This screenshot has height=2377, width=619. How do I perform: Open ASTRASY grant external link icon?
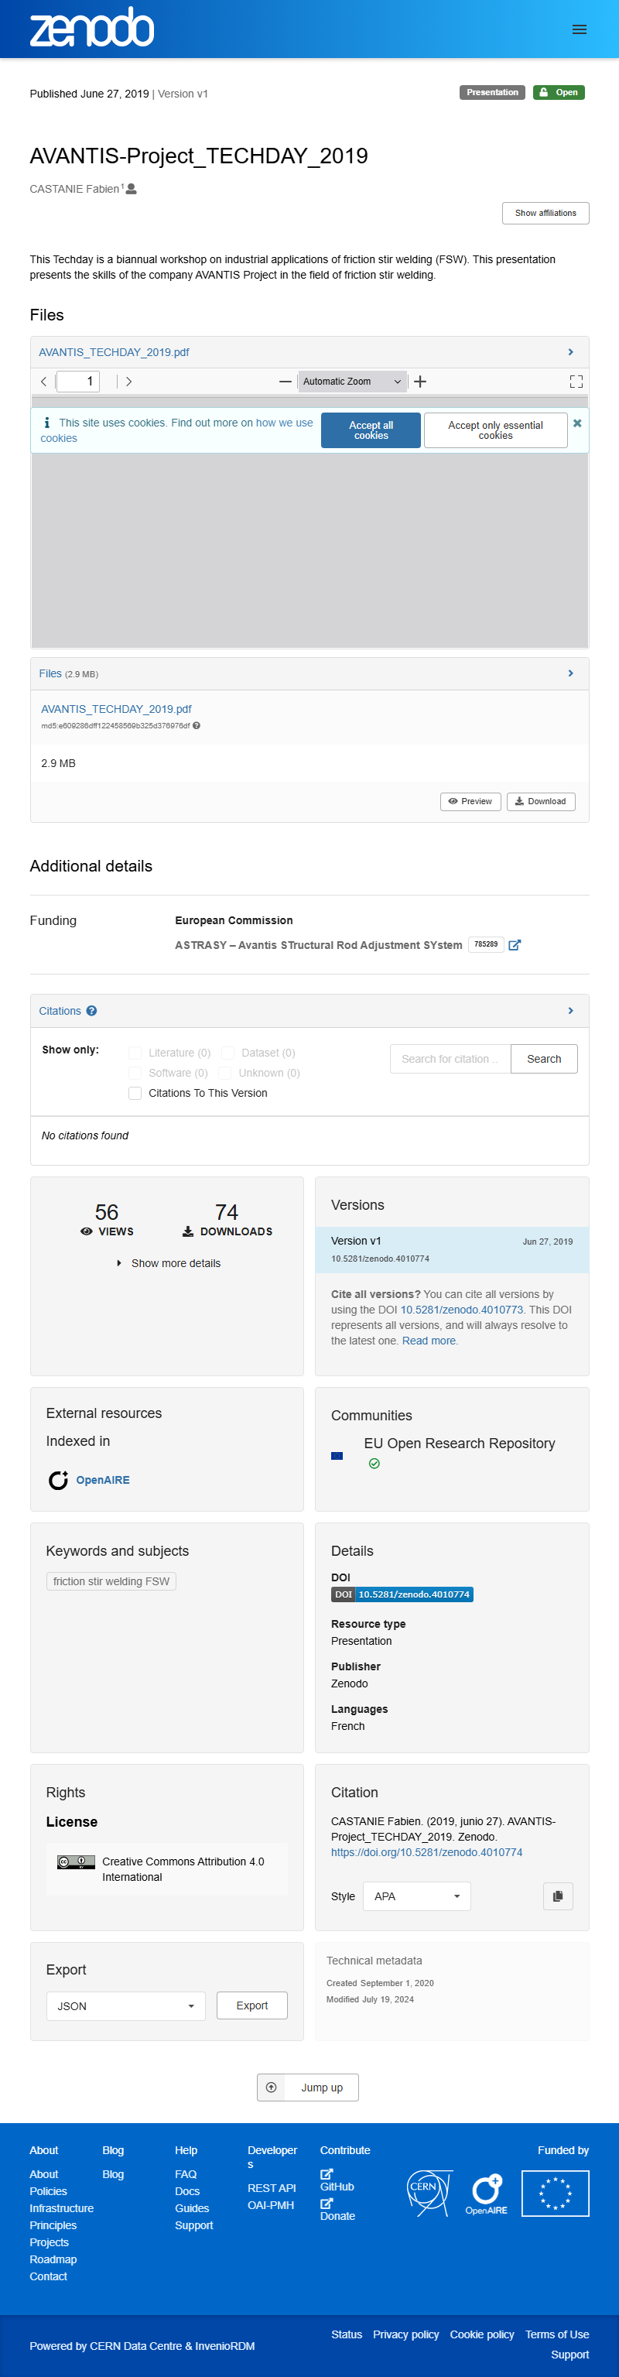515,944
